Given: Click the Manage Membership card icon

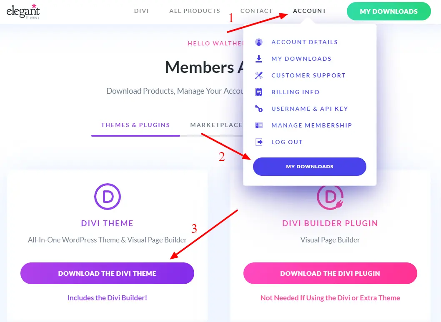Looking at the screenshot, I should [259, 125].
